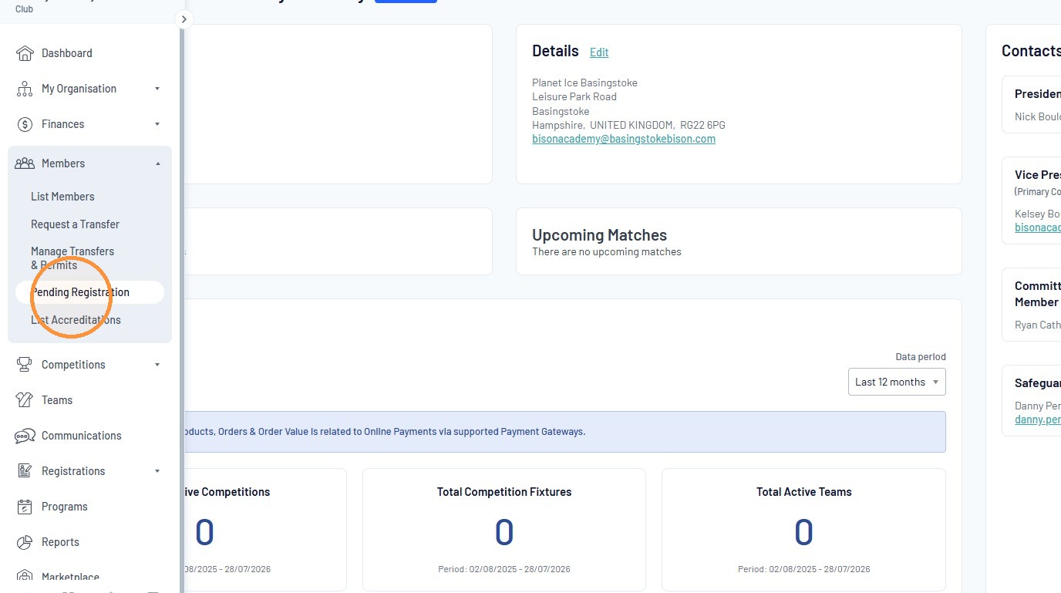Click the Edit link beside Details
Image resolution: width=1061 pixels, height=593 pixels.
click(x=599, y=52)
